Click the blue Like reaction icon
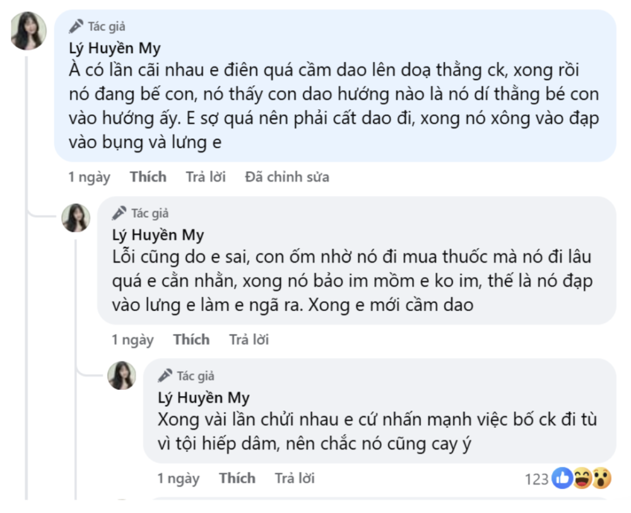This screenshot has height=513, width=631. pyautogui.click(x=561, y=479)
